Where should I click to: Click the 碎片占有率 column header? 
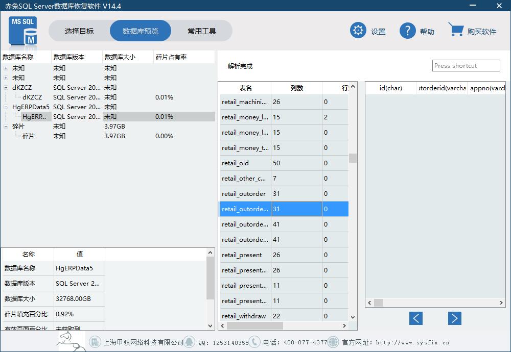click(x=184, y=57)
